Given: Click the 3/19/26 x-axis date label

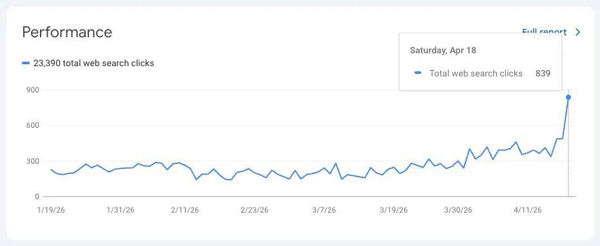Looking at the screenshot, I should click(x=394, y=210).
